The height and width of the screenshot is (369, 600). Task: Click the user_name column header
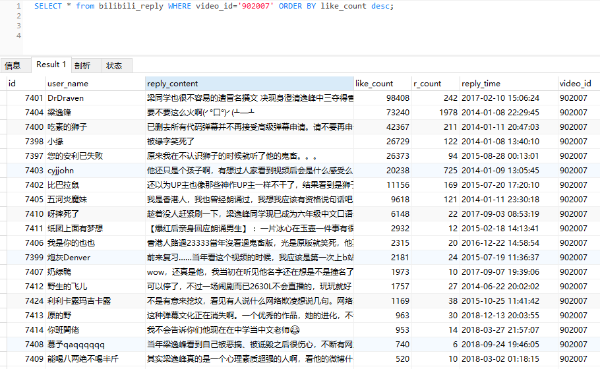[96, 84]
